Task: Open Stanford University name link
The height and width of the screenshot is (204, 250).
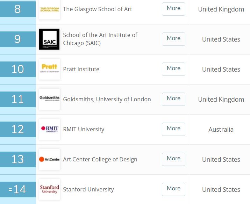Action: 88,190
